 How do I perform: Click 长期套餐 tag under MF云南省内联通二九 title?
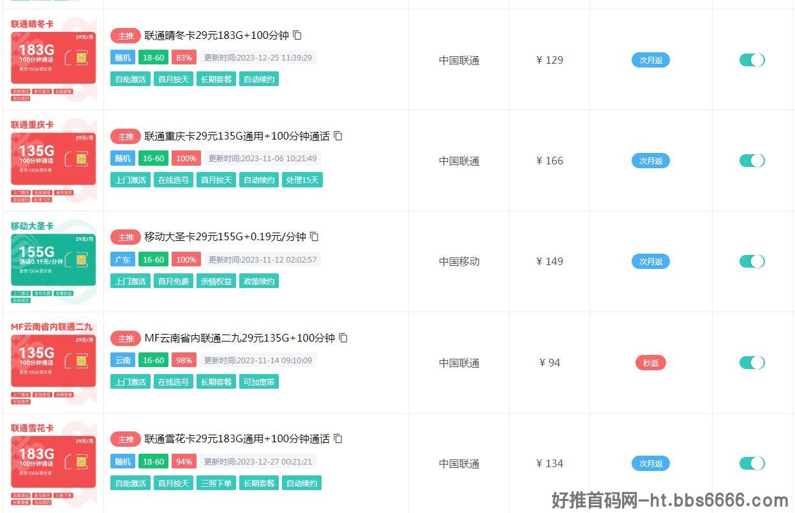(216, 382)
